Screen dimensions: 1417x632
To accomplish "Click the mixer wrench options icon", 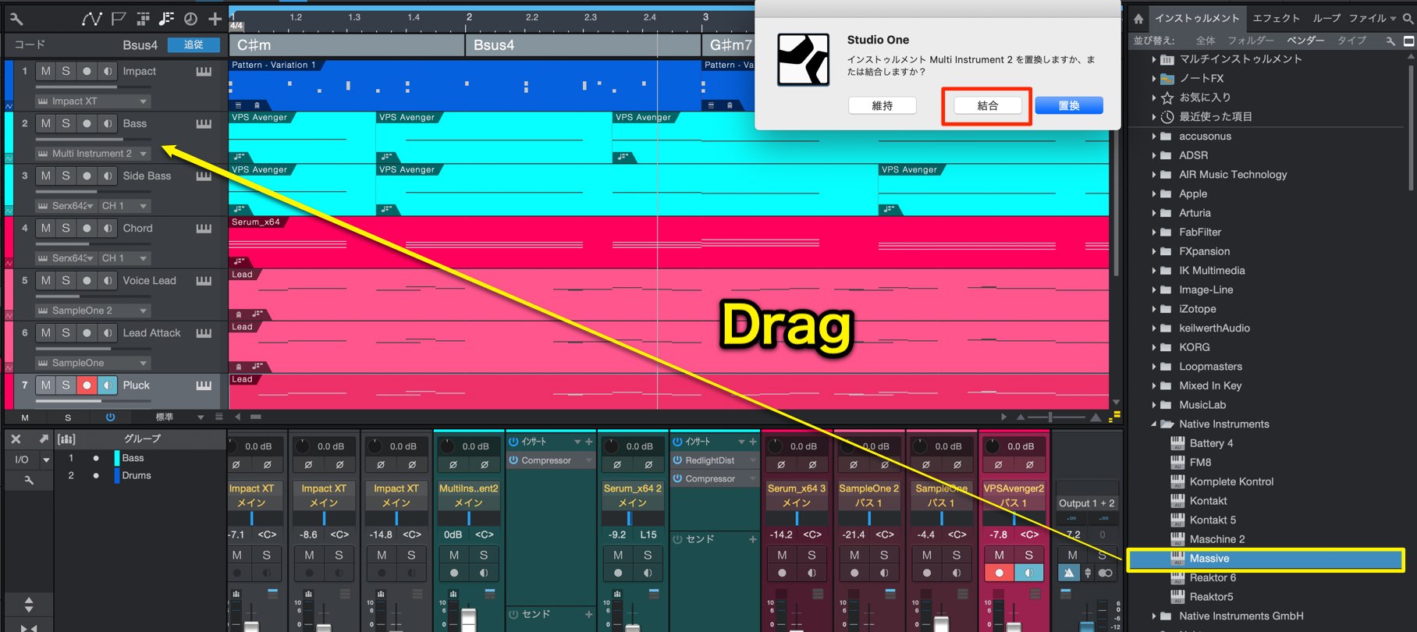I will (x=28, y=480).
